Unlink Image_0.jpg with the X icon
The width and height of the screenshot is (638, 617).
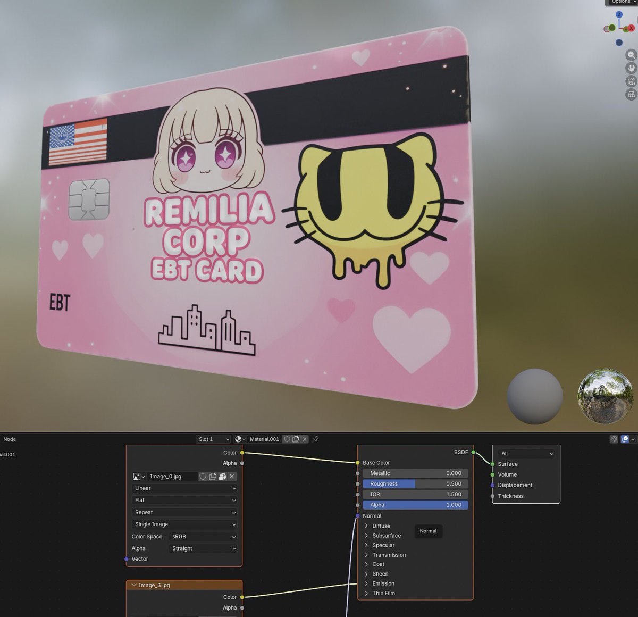[x=232, y=477]
